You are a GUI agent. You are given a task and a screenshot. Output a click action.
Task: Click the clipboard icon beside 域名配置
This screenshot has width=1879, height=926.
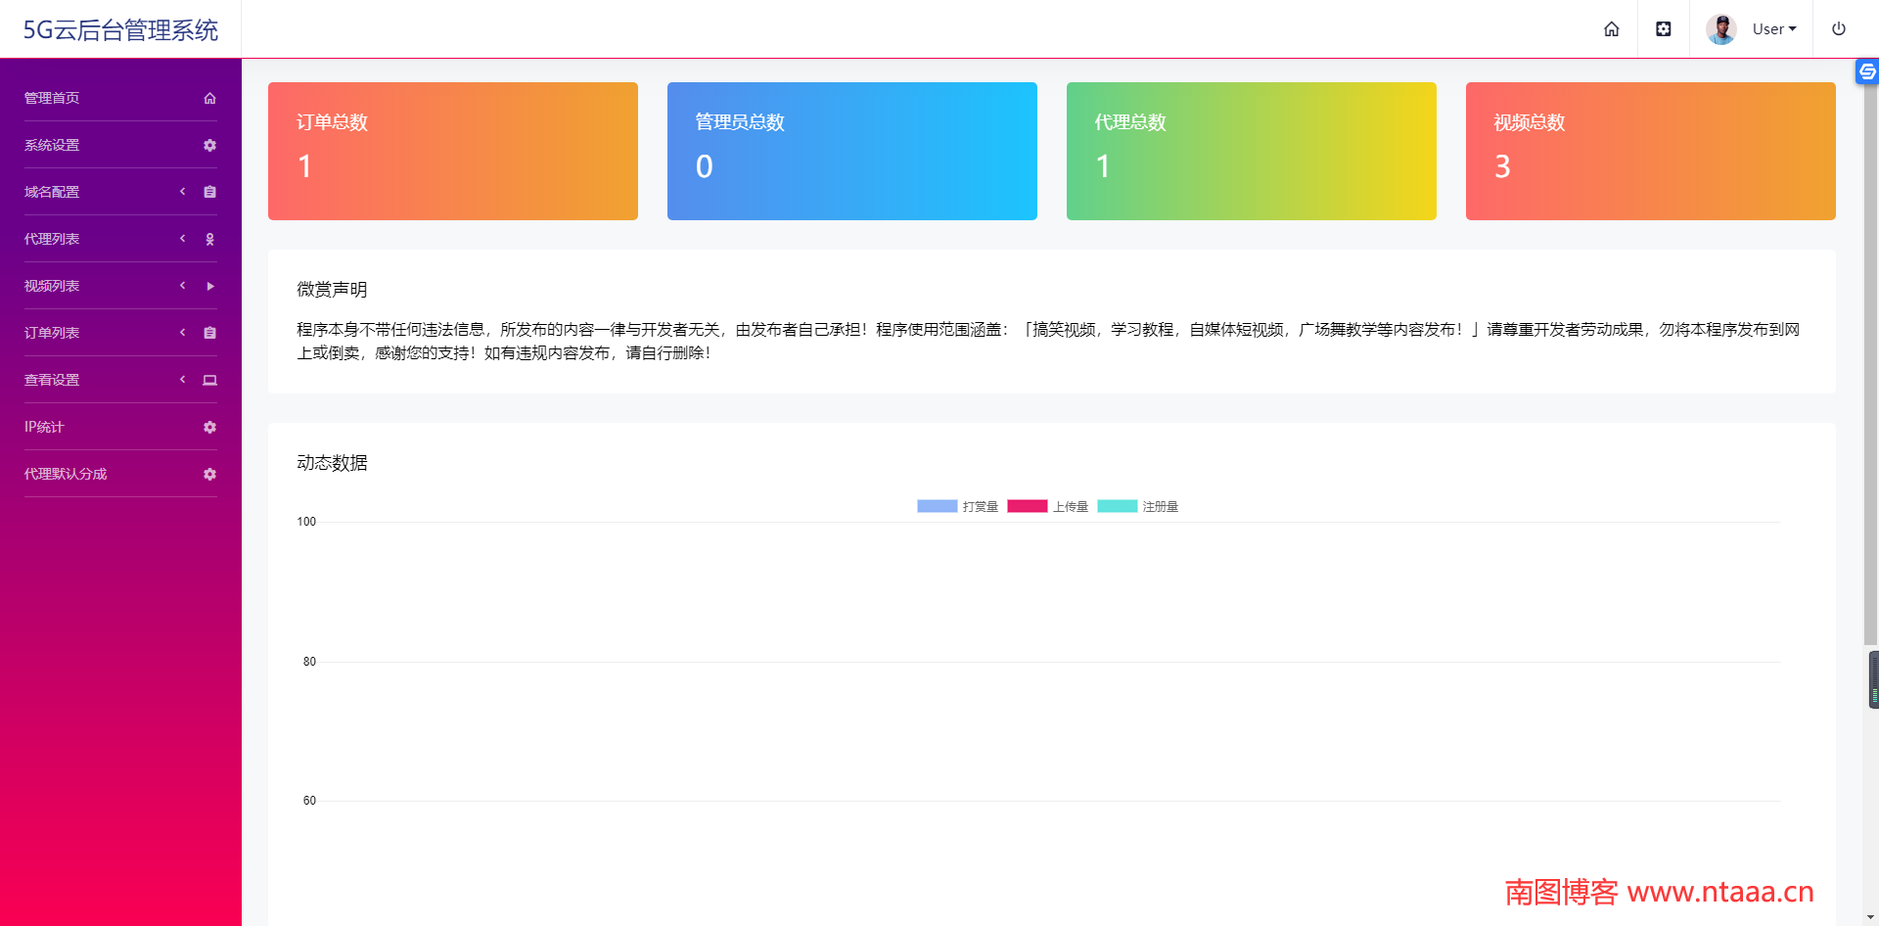[209, 192]
